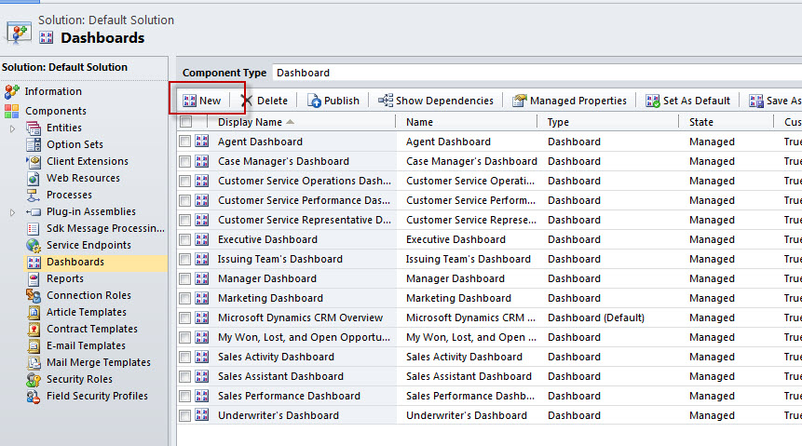Open the Sales Activity Dashboard link

276,357
